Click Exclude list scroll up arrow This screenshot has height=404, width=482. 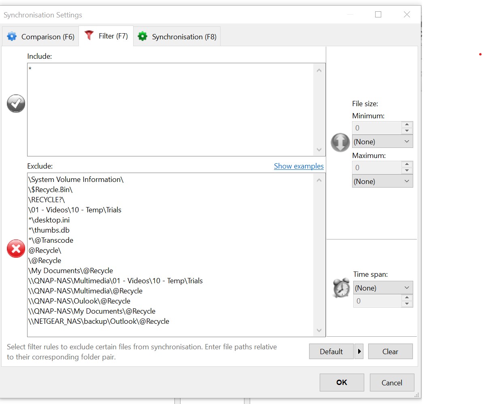coord(319,180)
